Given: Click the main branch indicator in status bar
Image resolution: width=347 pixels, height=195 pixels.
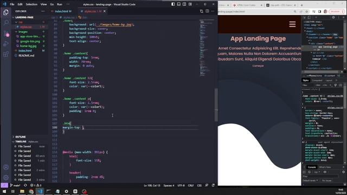Looking at the screenshot, I should point(15,185).
